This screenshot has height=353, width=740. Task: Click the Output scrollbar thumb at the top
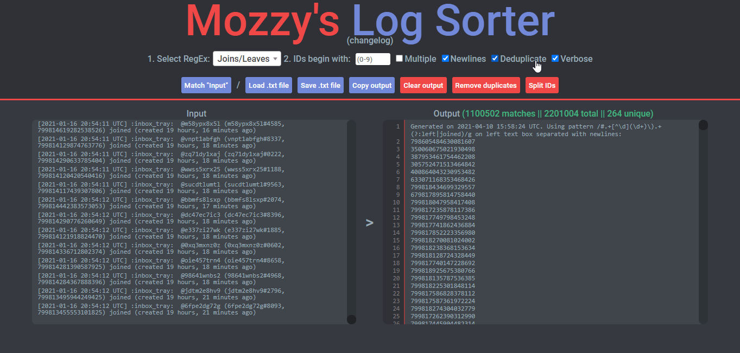(703, 125)
